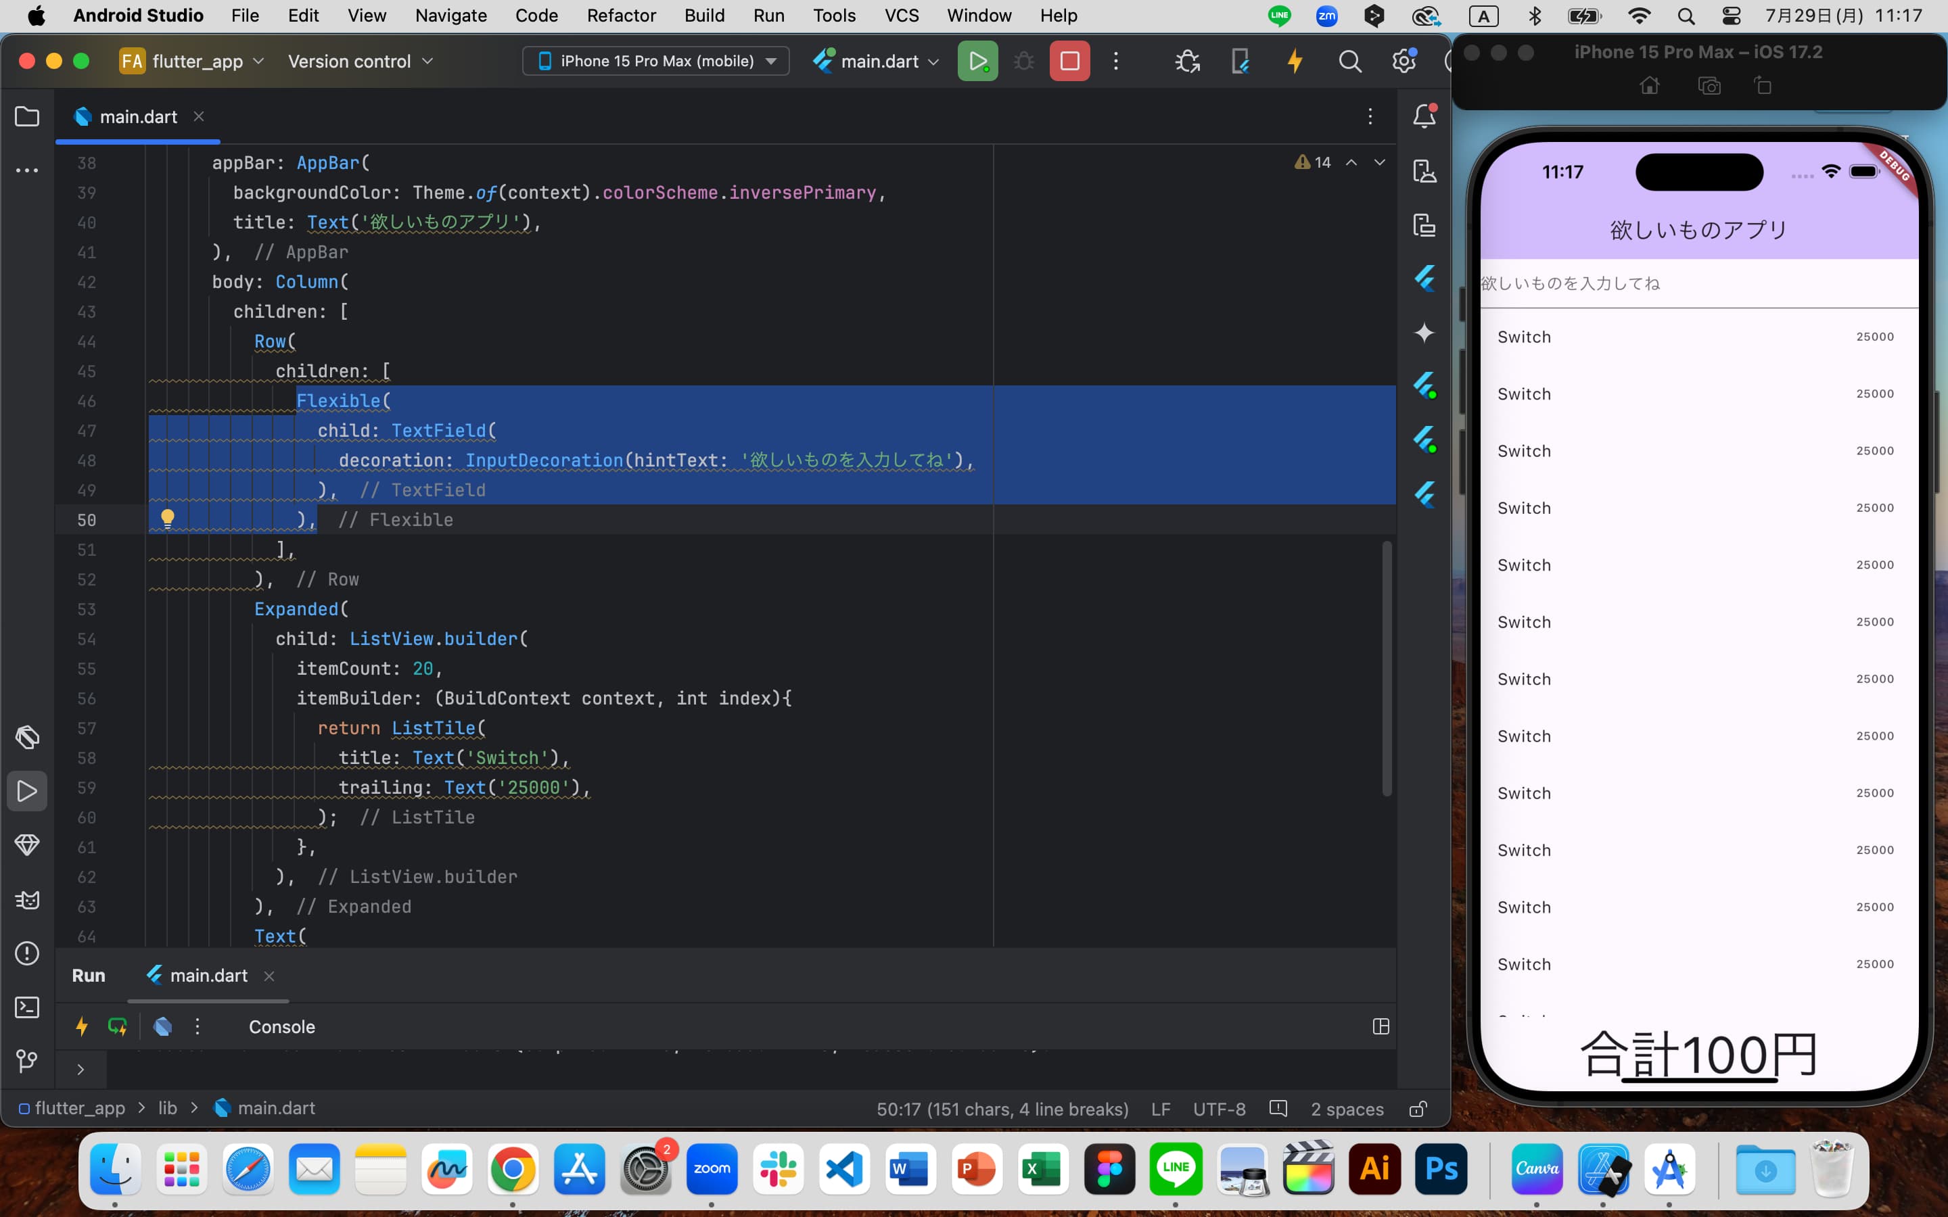Viewport: 1948px width, 1217px height.
Task: Open the Control Center icon in menu bar
Action: (x=1731, y=16)
